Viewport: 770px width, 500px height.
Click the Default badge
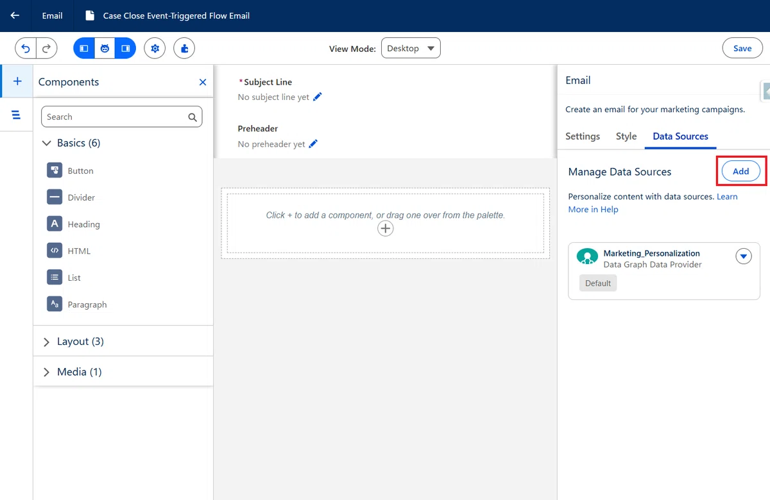(x=598, y=283)
